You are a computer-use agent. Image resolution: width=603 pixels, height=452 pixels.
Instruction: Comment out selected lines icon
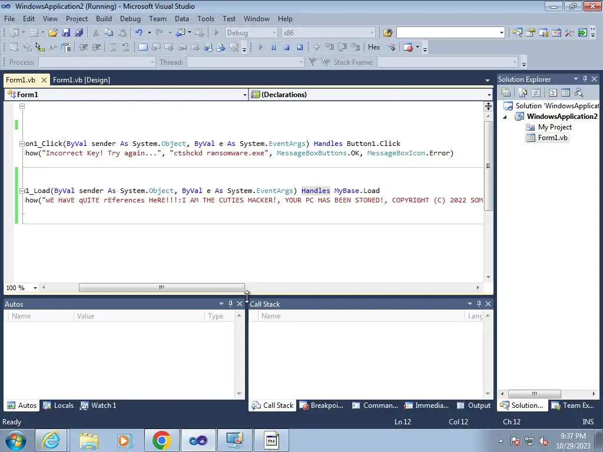pyautogui.click(x=113, y=47)
